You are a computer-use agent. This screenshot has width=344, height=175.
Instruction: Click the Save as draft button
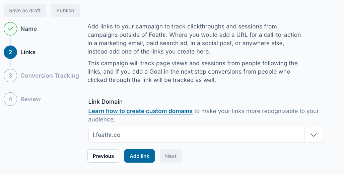pyautogui.click(x=25, y=10)
